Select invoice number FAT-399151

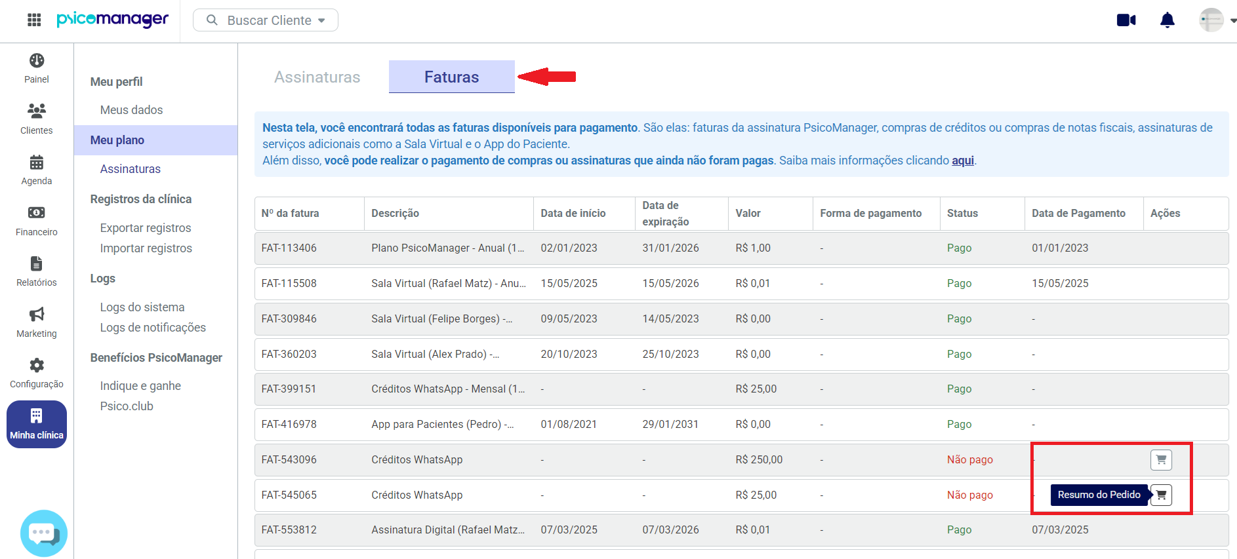coord(289,389)
